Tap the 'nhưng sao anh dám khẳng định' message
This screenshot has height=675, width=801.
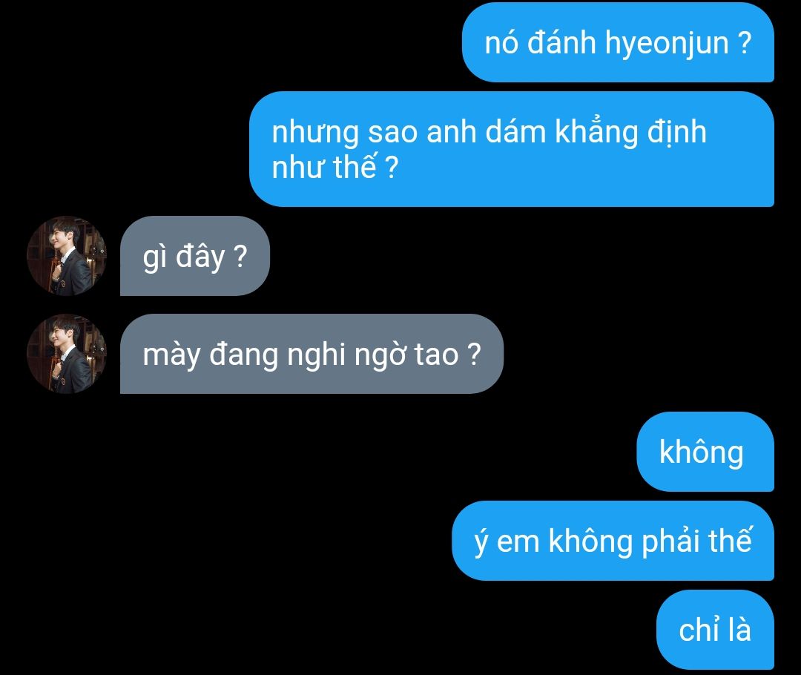point(512,149)
